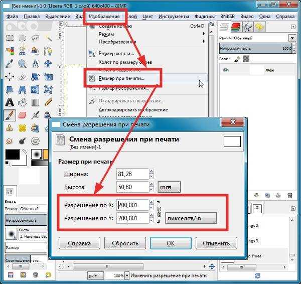Adjust brush Размер slider in tool options
Screen dimensions: 301x284
tap(26, 247)
